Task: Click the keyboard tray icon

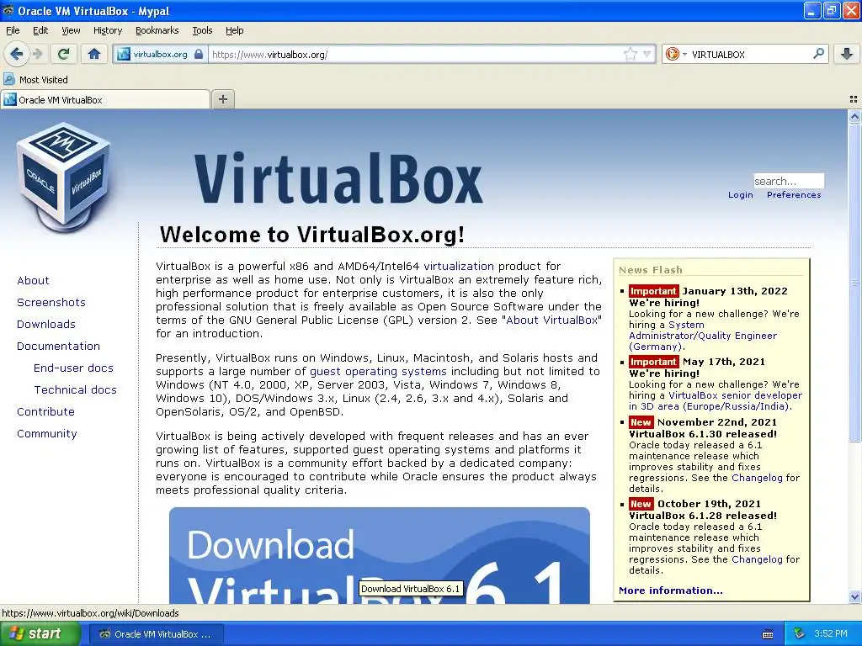Action: click(768, 634)
